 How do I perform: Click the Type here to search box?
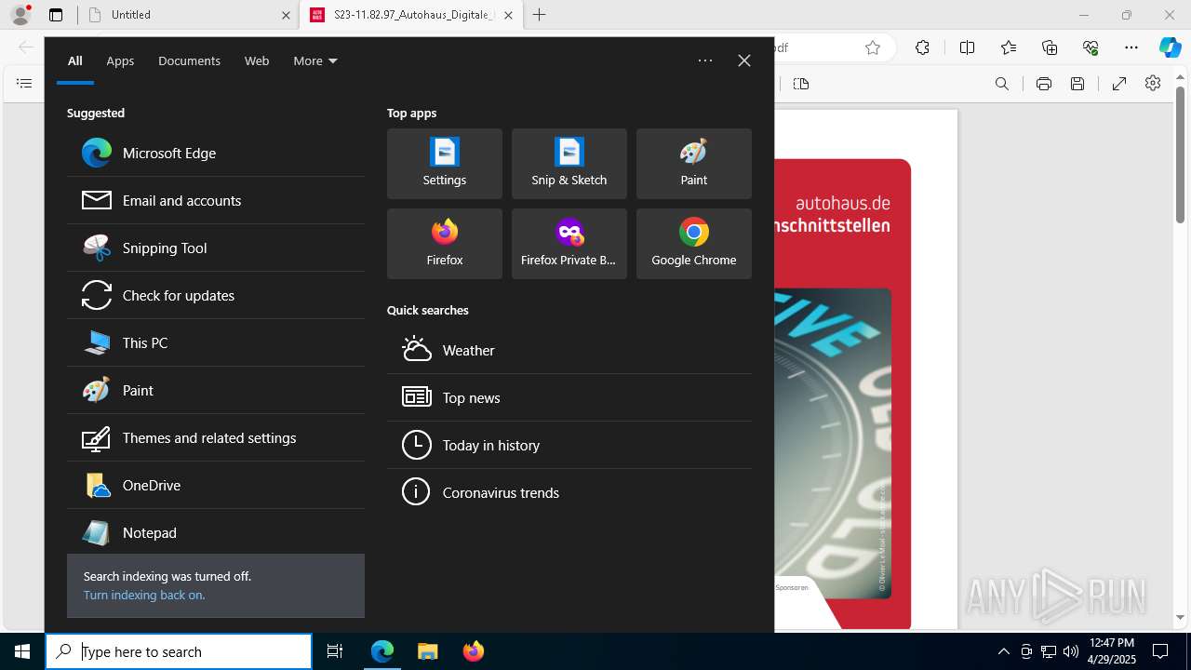tap(179, 651)
